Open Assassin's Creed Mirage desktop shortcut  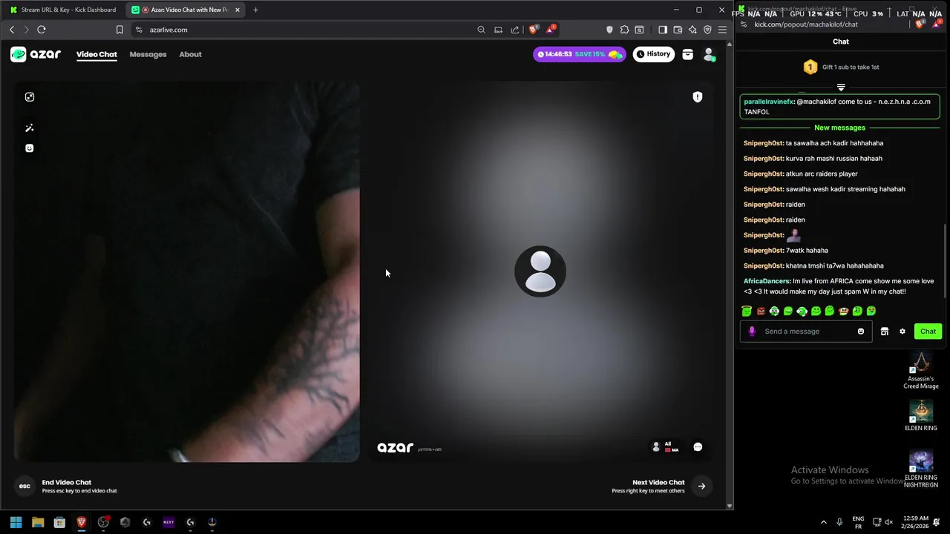click(921, 369)
